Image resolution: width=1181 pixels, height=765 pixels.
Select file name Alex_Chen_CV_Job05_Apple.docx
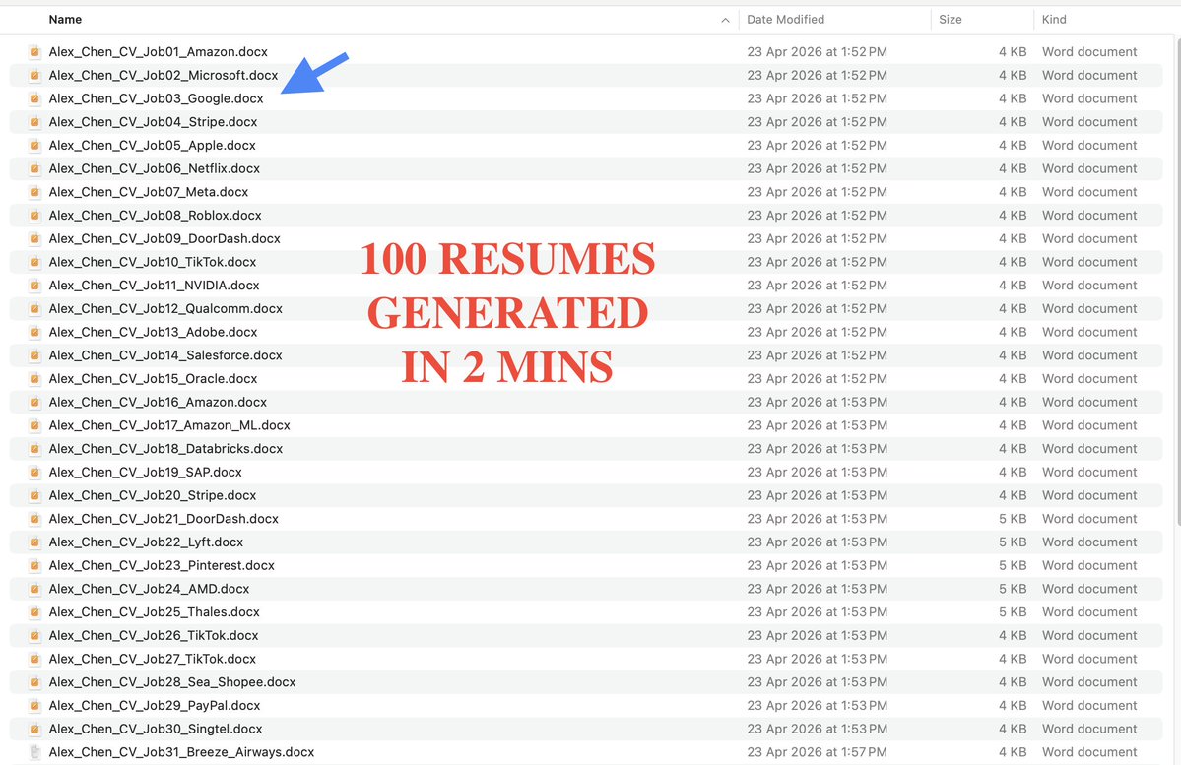tap(152, 146)
